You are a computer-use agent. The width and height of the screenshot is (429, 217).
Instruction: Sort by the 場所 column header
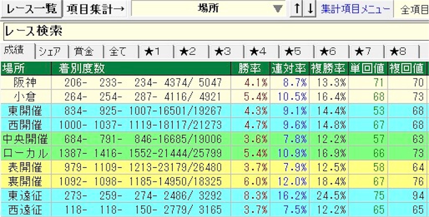click(x=26, y=69)
